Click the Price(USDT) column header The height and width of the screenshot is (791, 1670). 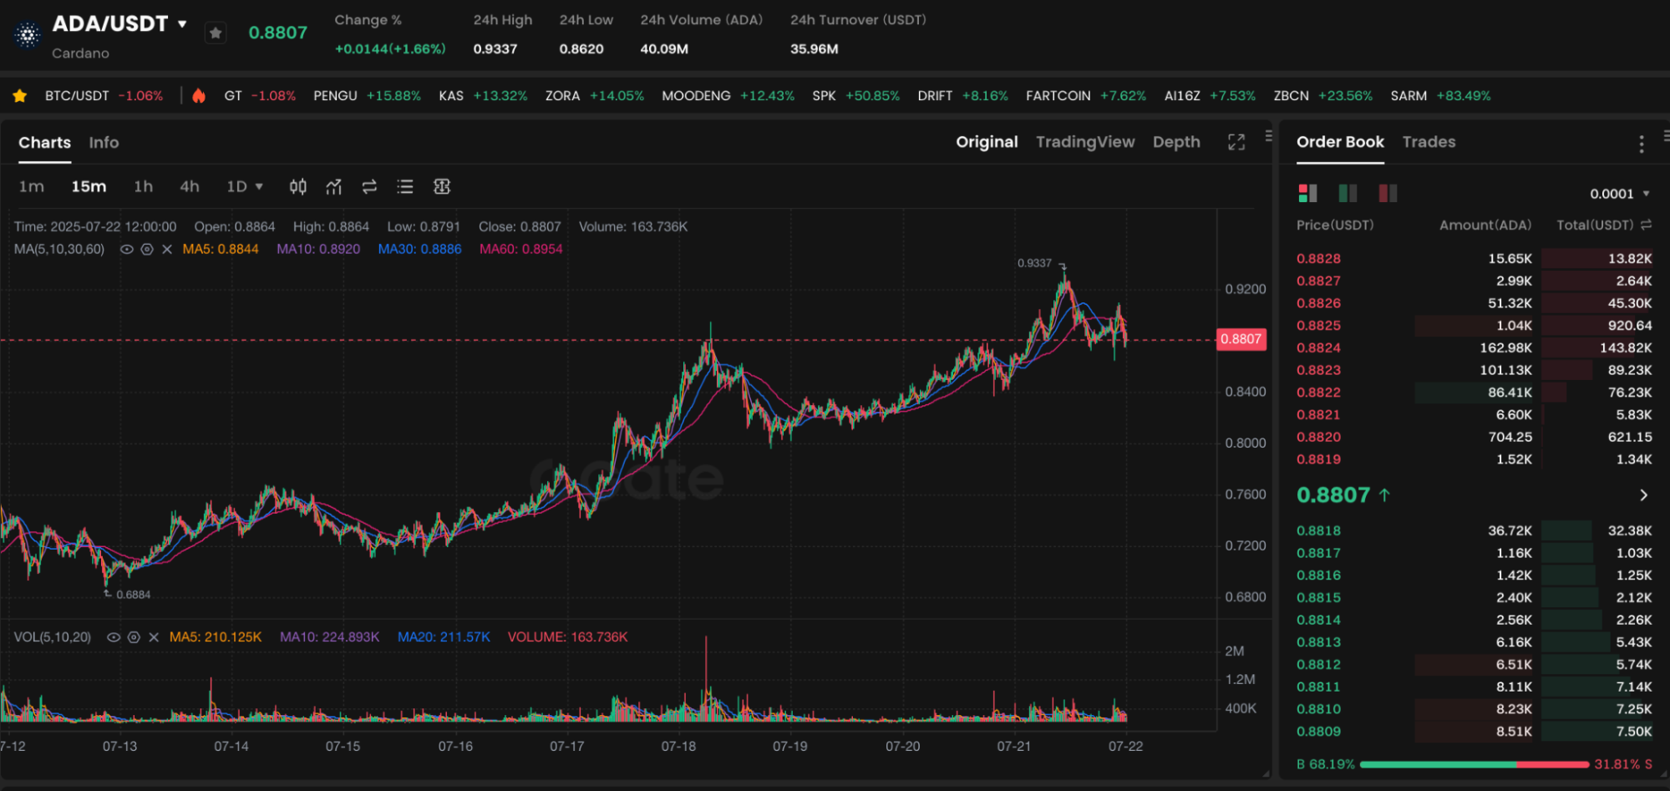1335,225
